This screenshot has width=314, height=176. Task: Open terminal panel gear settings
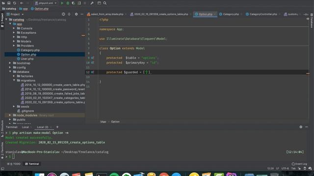tap(301, 127)
